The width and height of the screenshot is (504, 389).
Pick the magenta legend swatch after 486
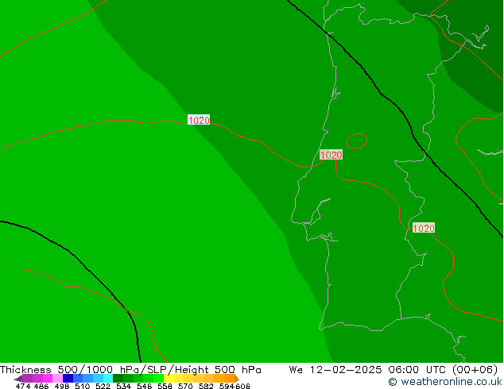(x=48, y=378)
